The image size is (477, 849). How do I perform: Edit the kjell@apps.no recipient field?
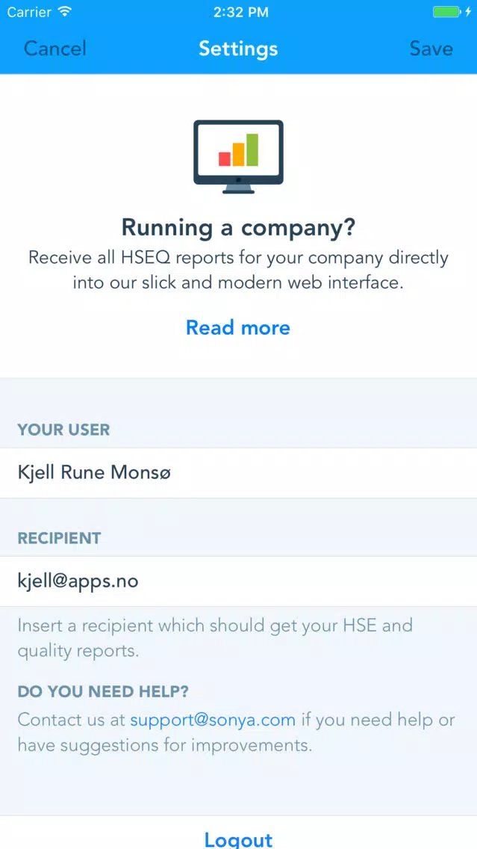coord(239,581)
